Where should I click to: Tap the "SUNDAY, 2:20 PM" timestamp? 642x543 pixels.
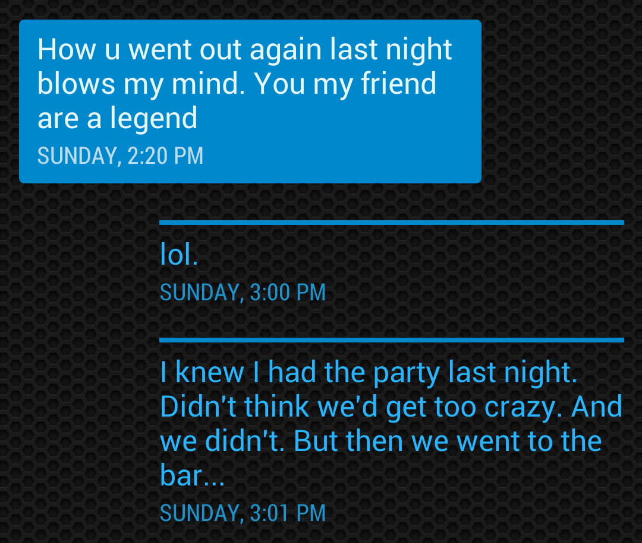click(x=120, y=156)
